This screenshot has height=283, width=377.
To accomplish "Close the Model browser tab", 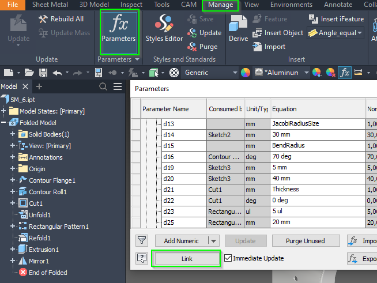I will click(x=25, y=86).
